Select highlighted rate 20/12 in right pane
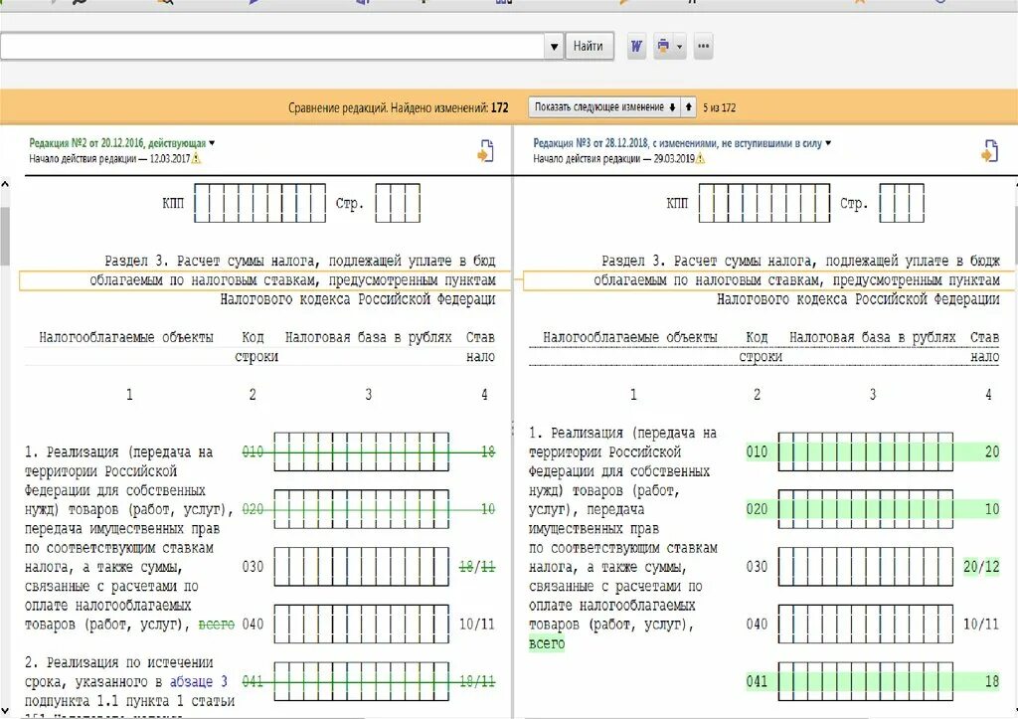Screen dimensions: 1018x719 (x=981, y=567)
